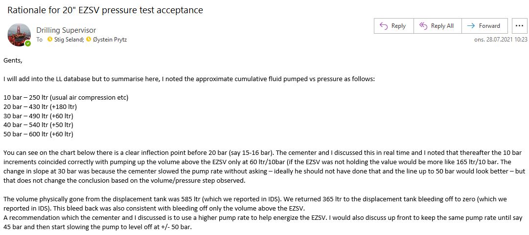
Task: Click Stig Seland's yellow presence icon
Action: 50,40
